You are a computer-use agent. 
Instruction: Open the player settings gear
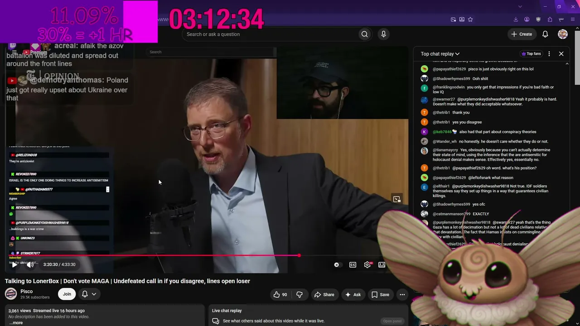pyautogui.click(x=367, y=265)
